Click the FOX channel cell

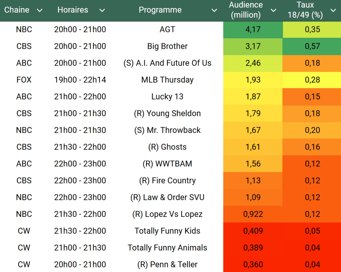24,80
